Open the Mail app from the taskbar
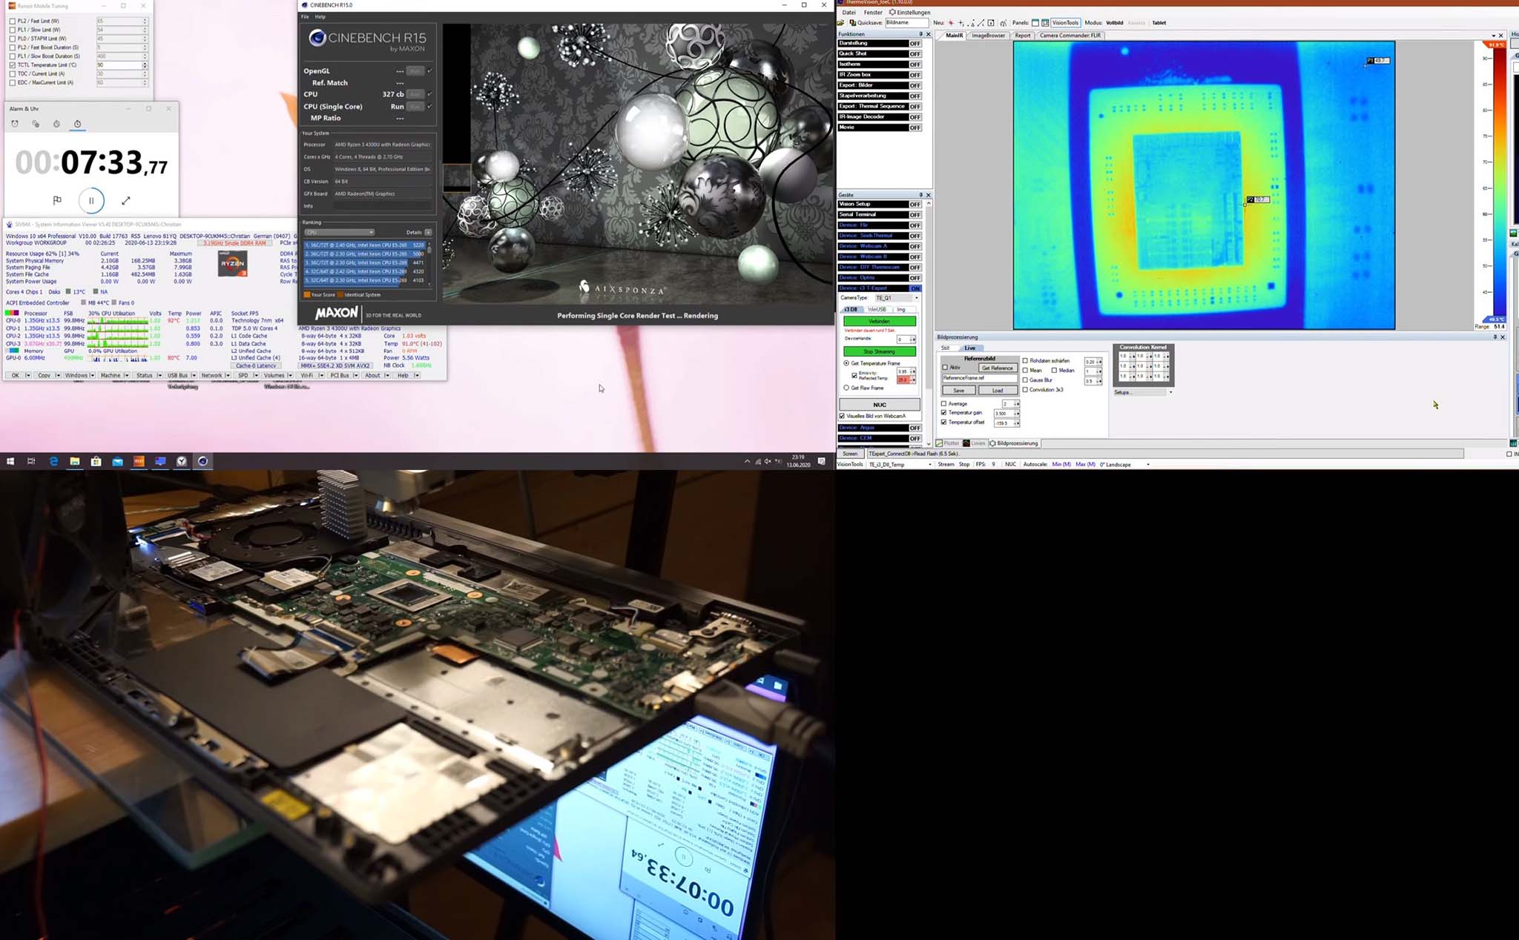 coord(117,461)
